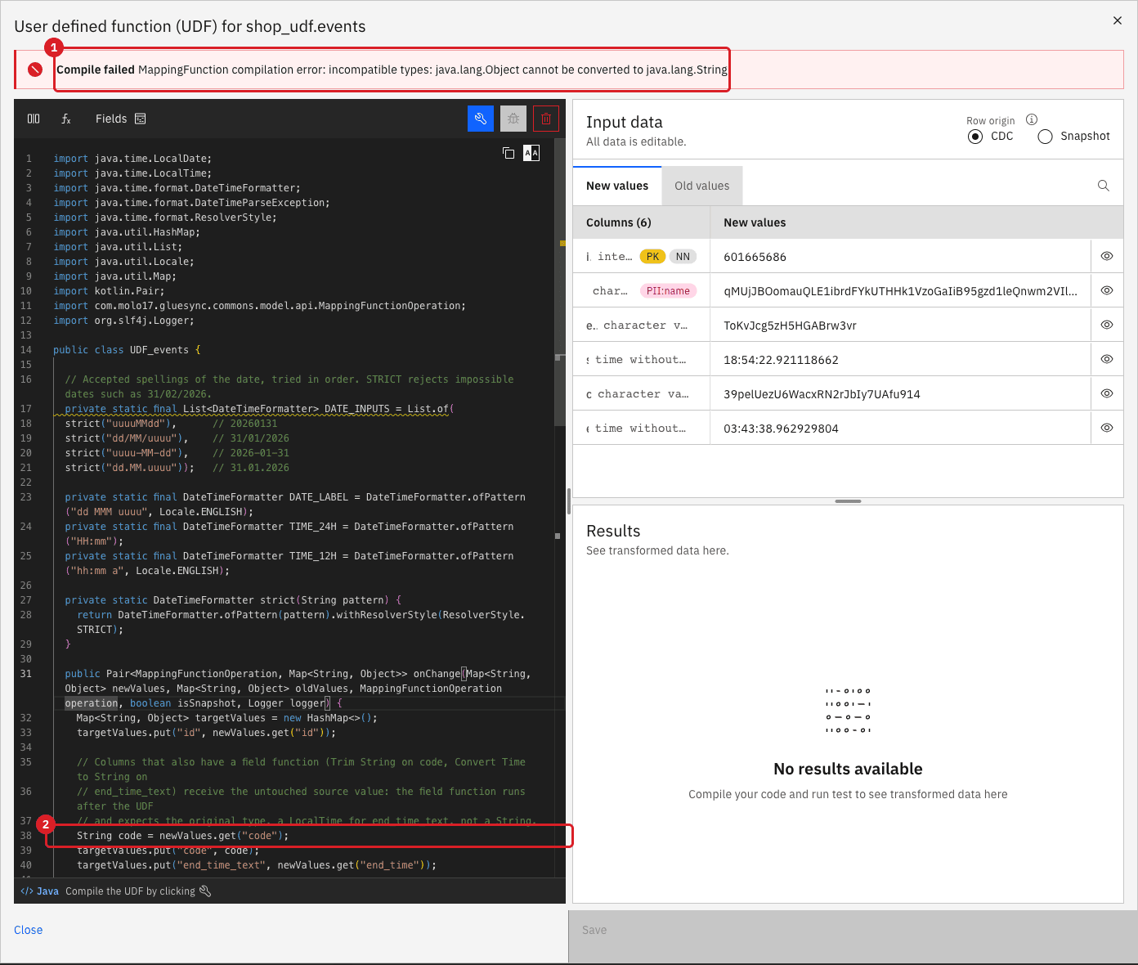This screenshot has width=1138, height=965.
Task: Click the Close link
Action: (x=29, y=930)
